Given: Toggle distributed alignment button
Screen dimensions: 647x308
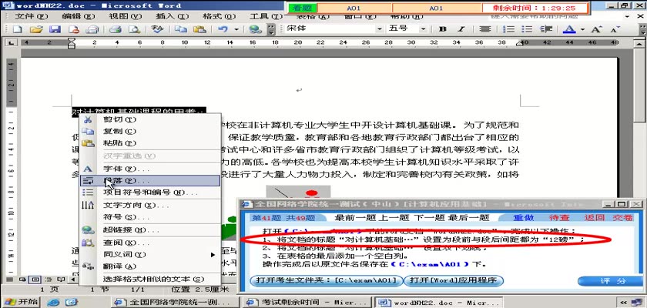Looking at the screenshot, I should click(x=484, y=29).
